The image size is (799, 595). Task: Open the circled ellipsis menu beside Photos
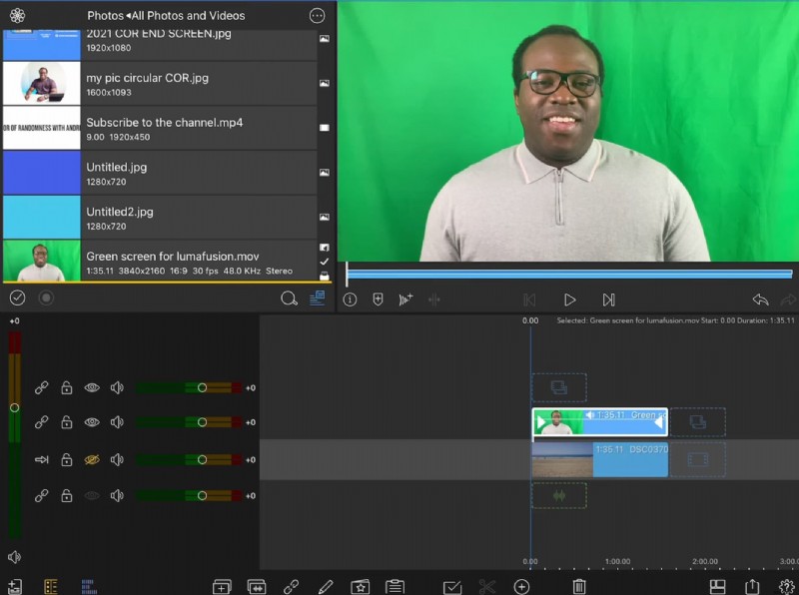pyautogui.click(x=320, y=15)
